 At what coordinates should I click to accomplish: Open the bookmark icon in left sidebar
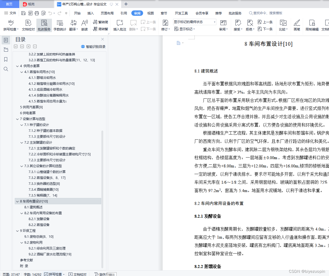point(6,59)
